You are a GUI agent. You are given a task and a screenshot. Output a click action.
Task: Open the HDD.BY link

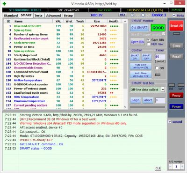[97, 15]
